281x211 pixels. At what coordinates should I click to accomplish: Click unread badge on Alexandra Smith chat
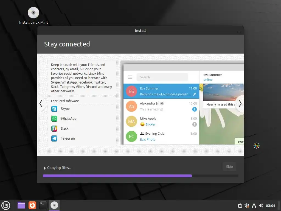(195, 109)
